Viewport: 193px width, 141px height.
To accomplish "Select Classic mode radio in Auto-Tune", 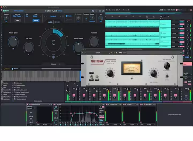I will pos(67,20).
